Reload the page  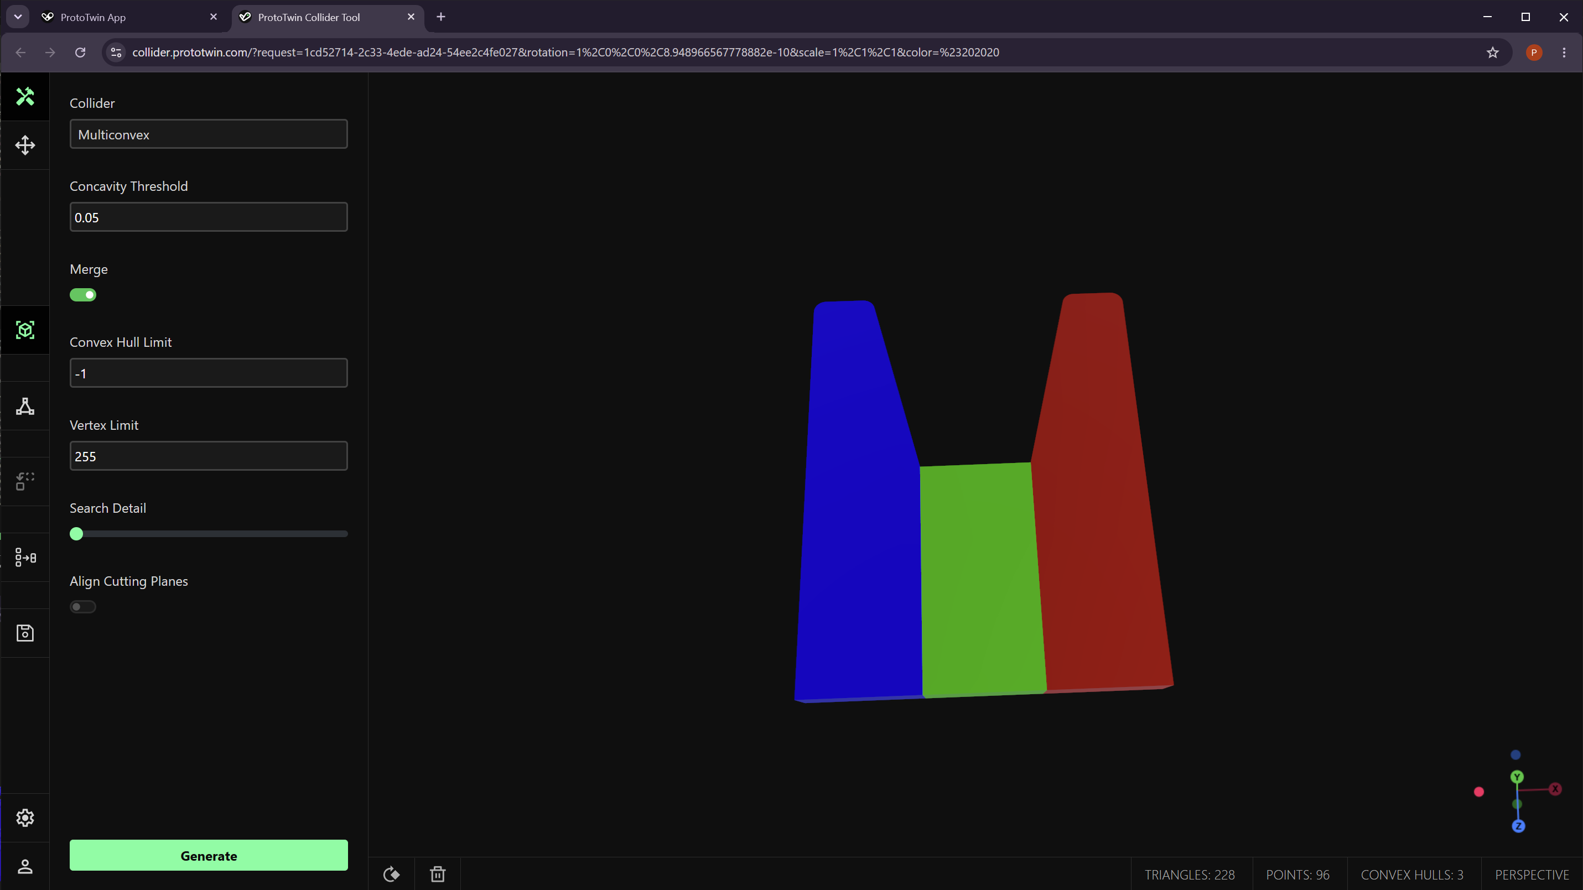click(x=80, y=52)
